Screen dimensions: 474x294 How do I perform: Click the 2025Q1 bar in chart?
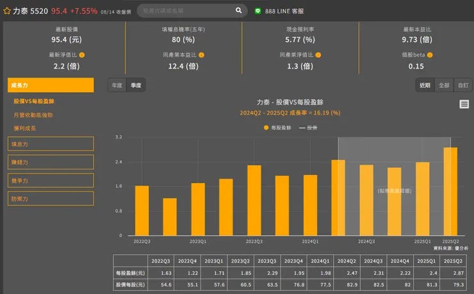423,199
